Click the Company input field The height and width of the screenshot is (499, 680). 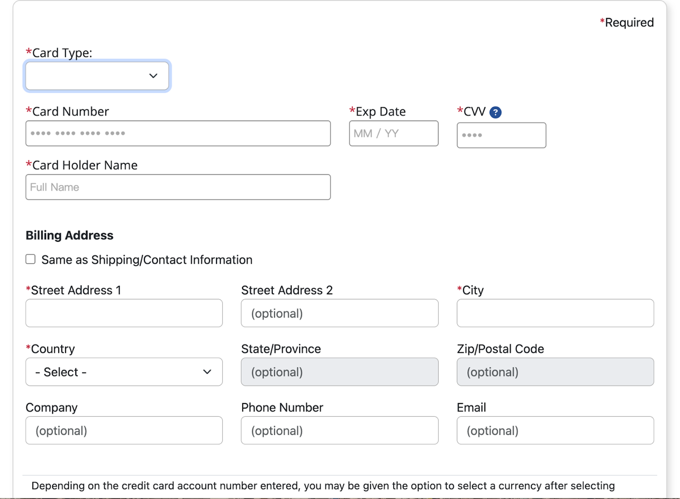pos(124,430)
